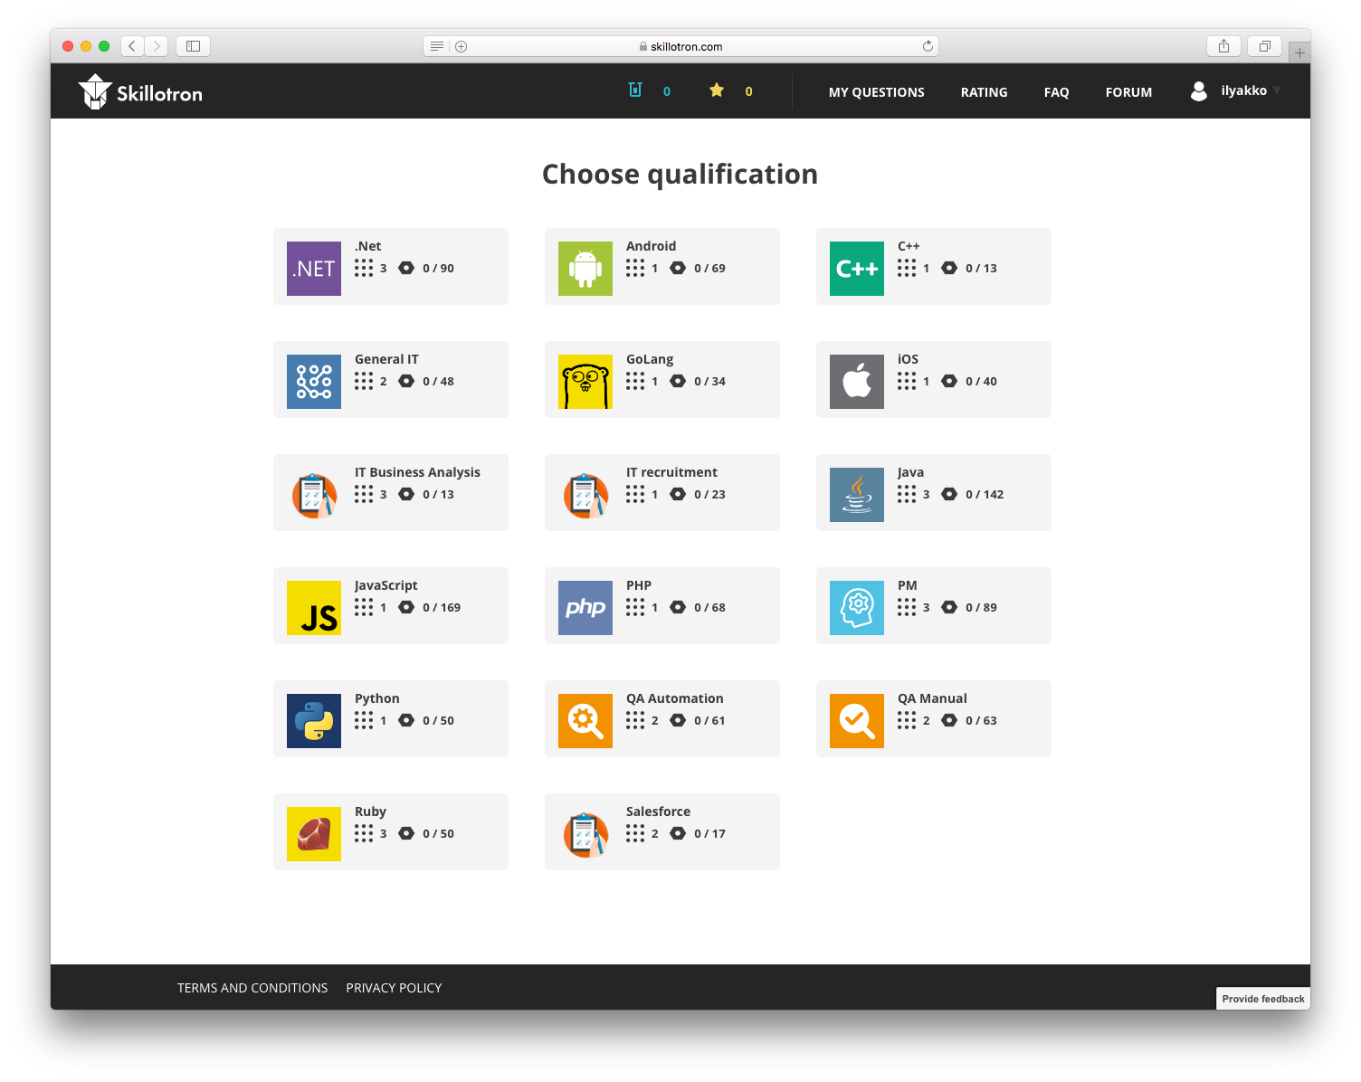This screenshot has width=1361, height=1082.
Task: Open the C++ qualification icon
Action: click(856, 269)
